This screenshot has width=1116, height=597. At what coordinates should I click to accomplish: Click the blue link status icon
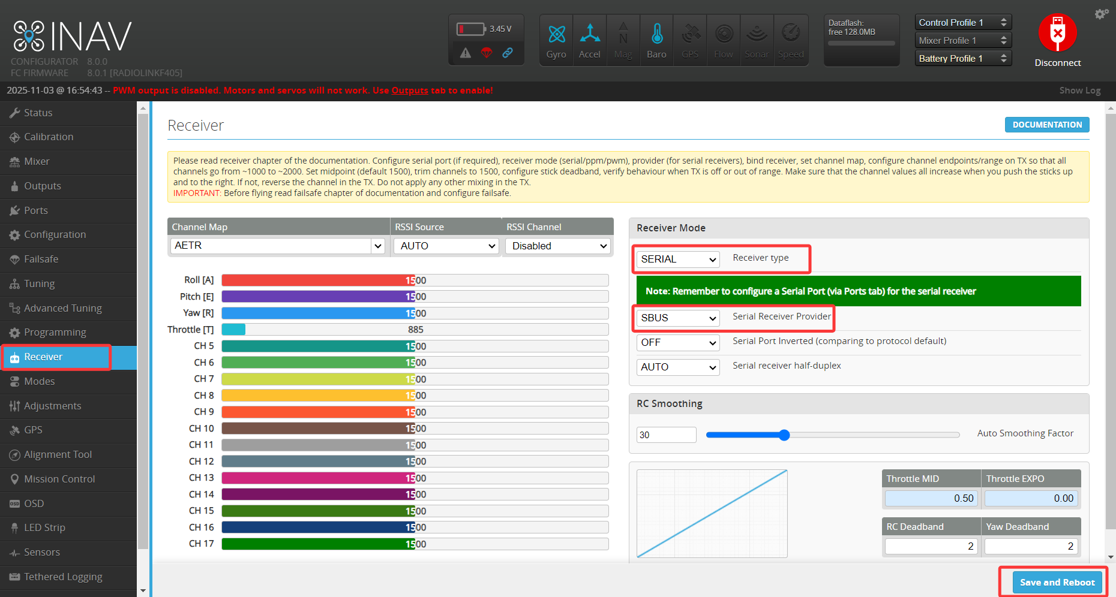(x=508, y=53)
